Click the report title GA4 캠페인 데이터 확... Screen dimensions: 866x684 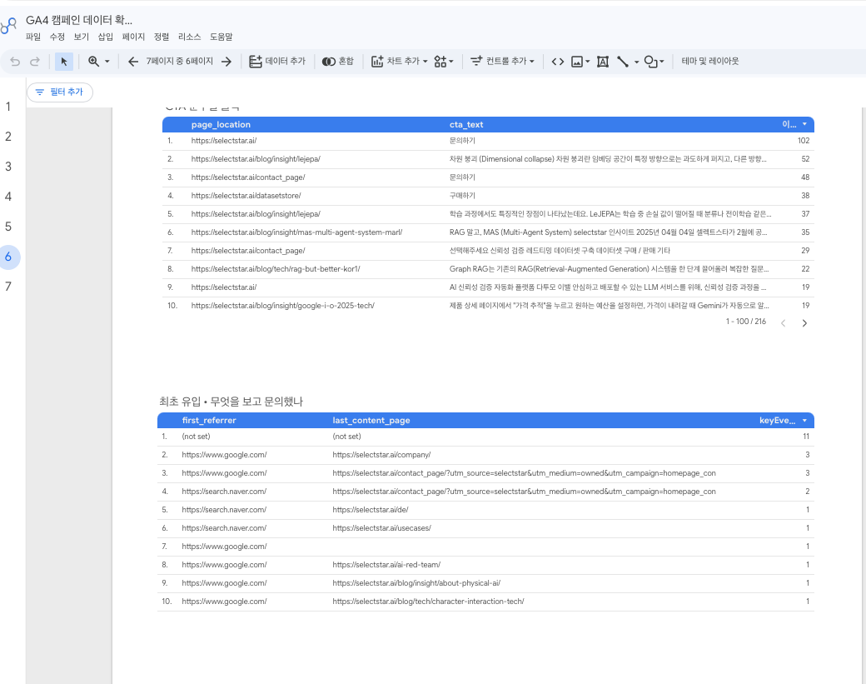click(x=79, y=21)
